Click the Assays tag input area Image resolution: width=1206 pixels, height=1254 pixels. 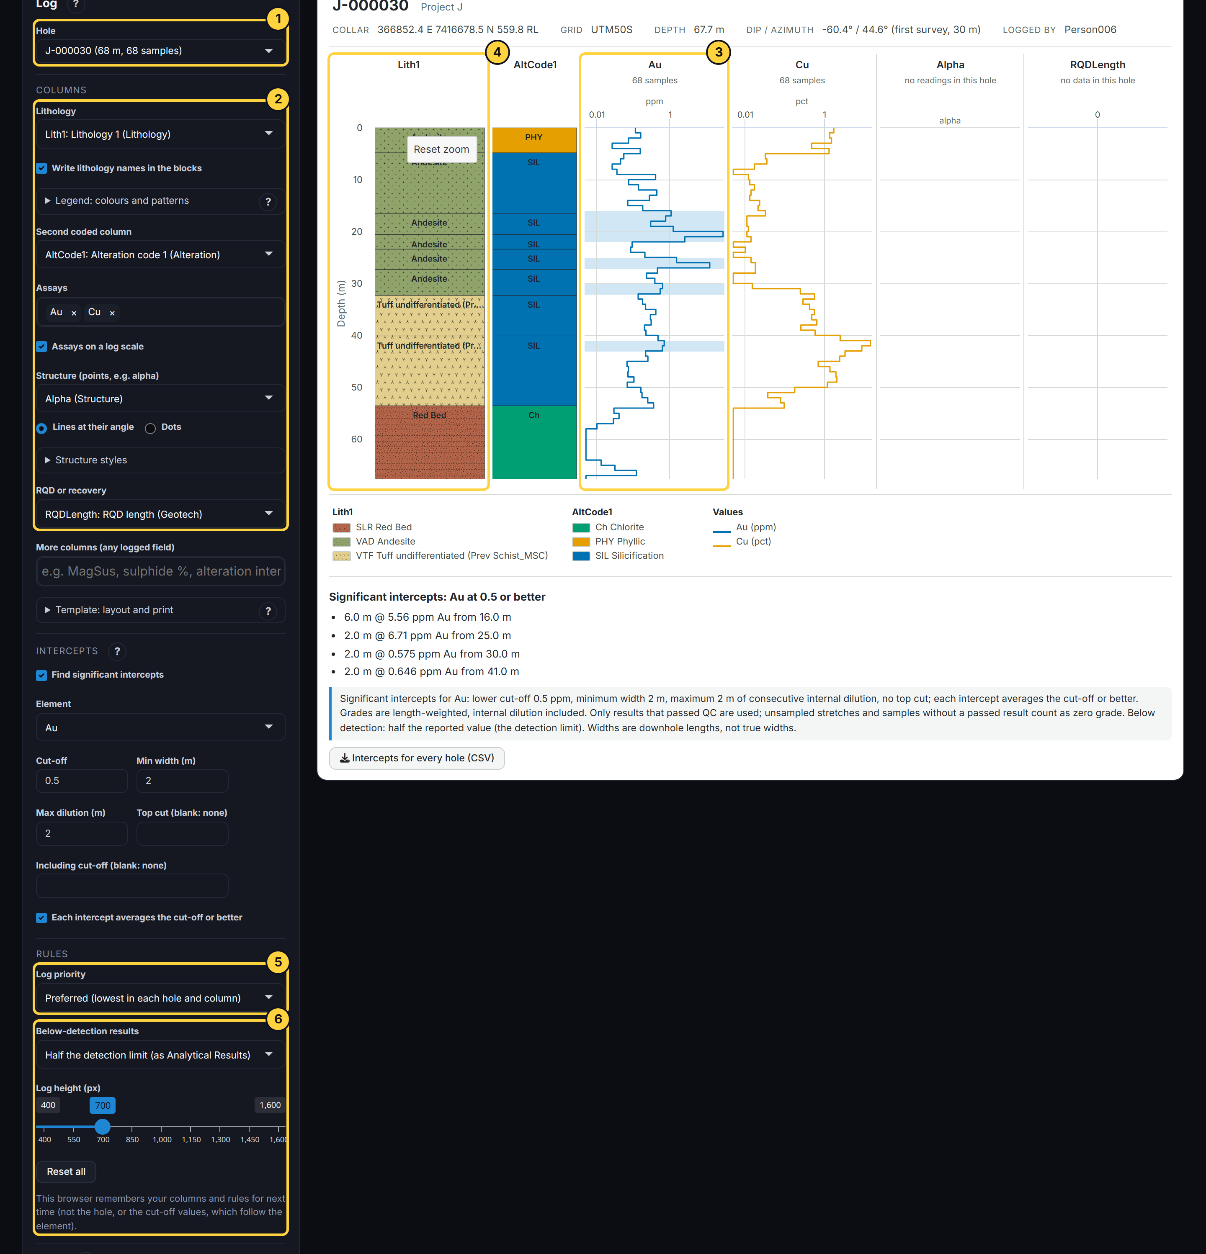point(160,312)
